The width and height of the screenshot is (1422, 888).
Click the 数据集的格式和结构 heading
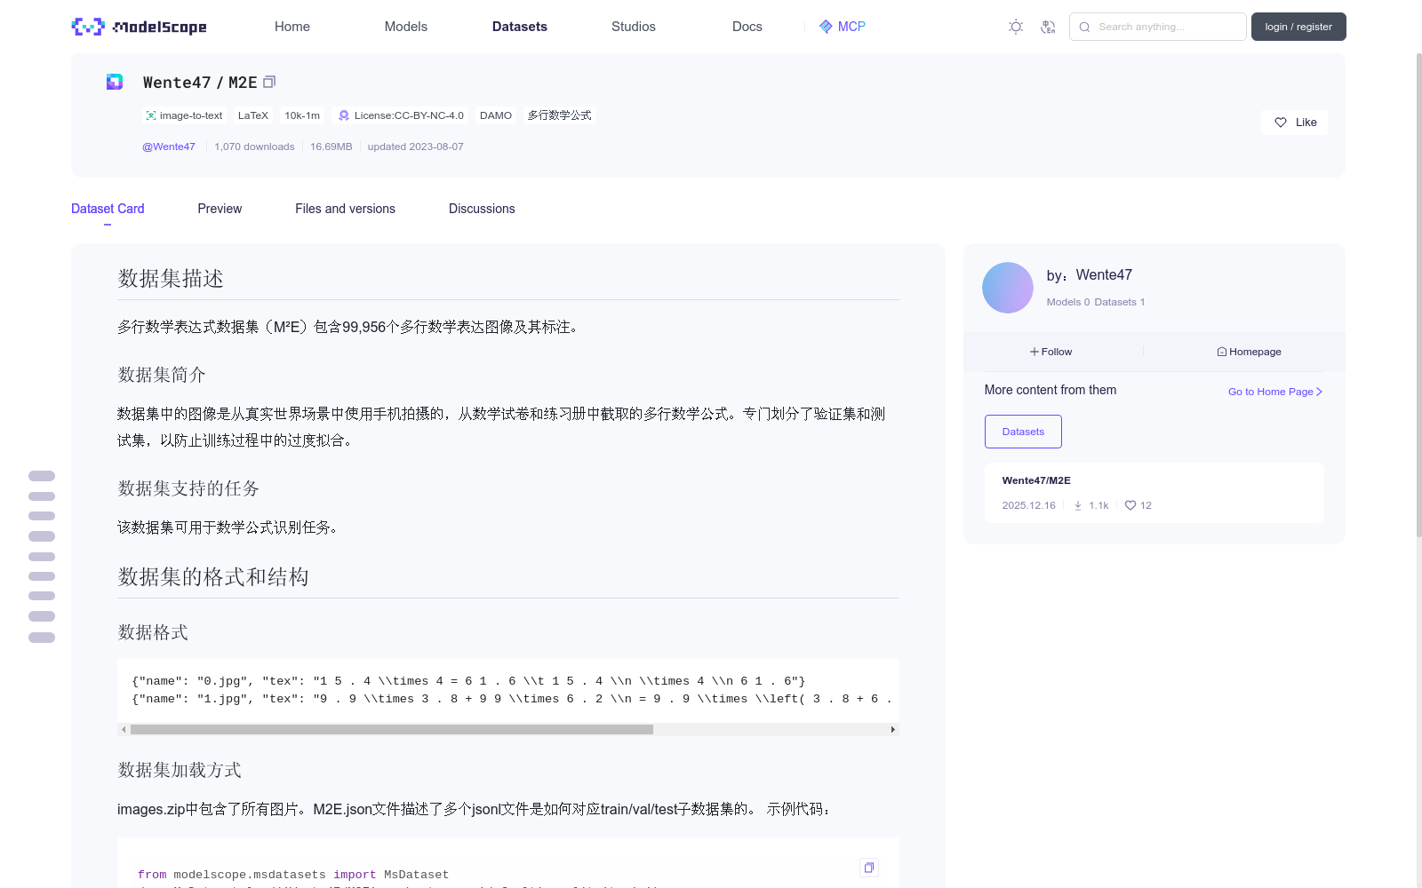tap(213, 577)
